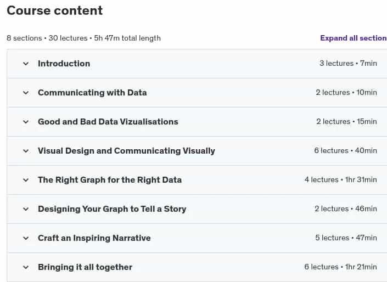The image size is (387, 282).
Task: Open the Introduction section title
Action: point(64,64)
